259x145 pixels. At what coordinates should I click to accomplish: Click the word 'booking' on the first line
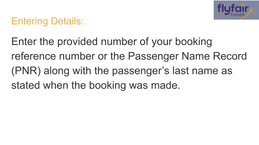pos(193,42)
